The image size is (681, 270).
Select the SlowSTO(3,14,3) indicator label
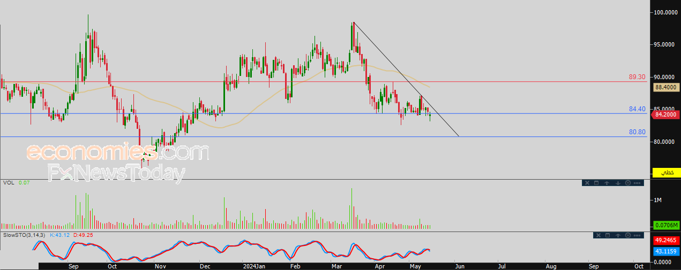25,235
